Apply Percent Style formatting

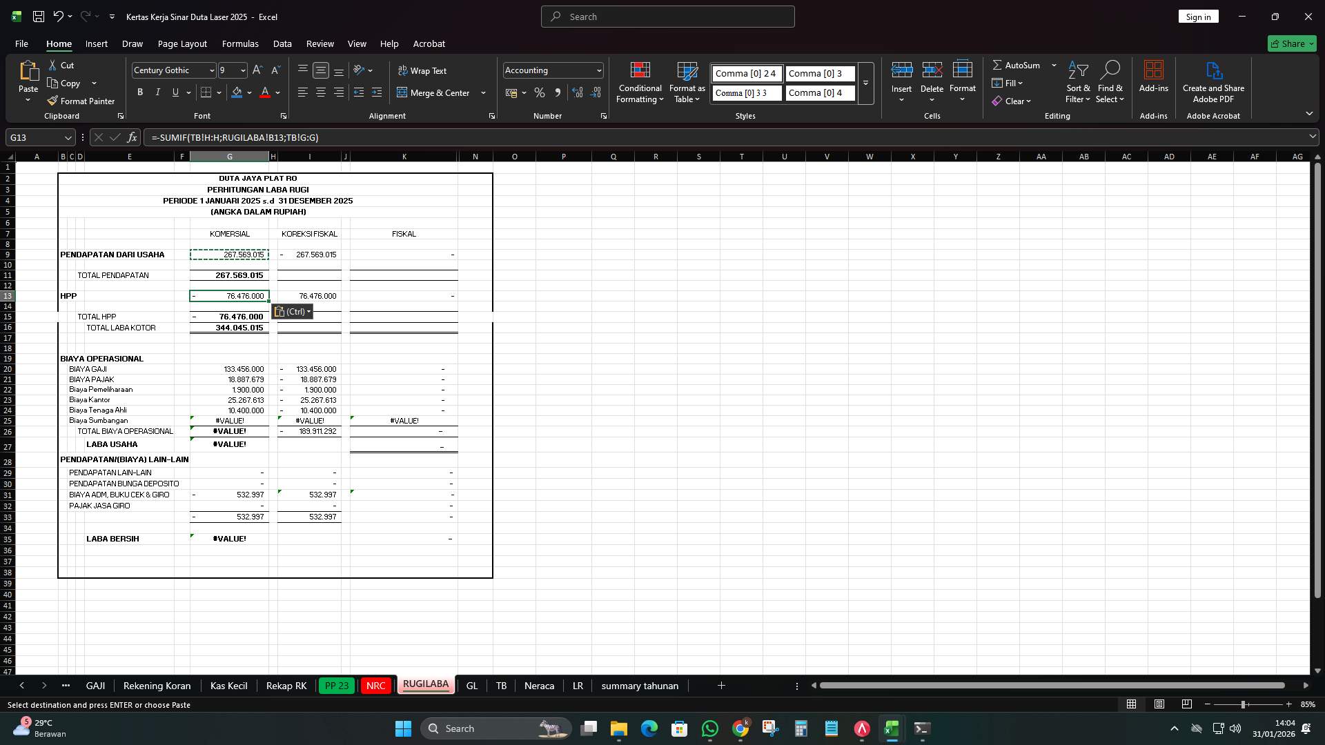coord(540,92)
